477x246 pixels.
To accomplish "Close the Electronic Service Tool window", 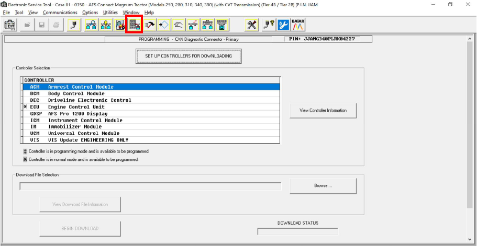I will click(x=468, y=4).
